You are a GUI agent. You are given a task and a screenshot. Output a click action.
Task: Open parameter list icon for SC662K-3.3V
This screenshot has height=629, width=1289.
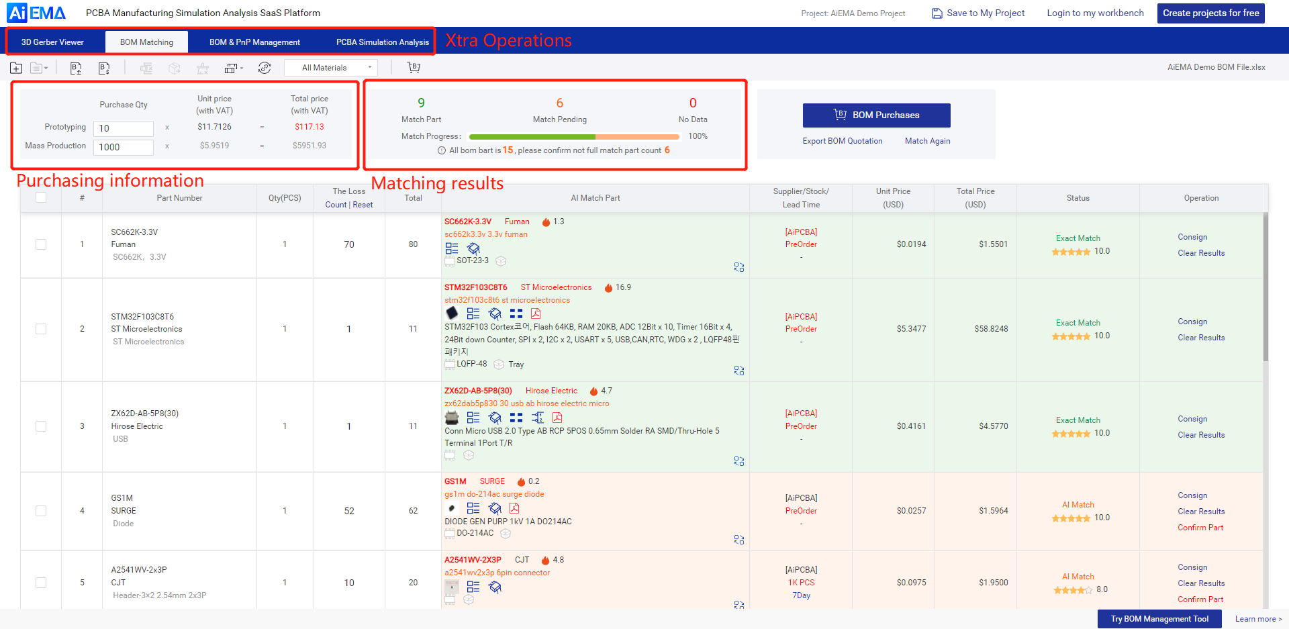click(452, 248)
